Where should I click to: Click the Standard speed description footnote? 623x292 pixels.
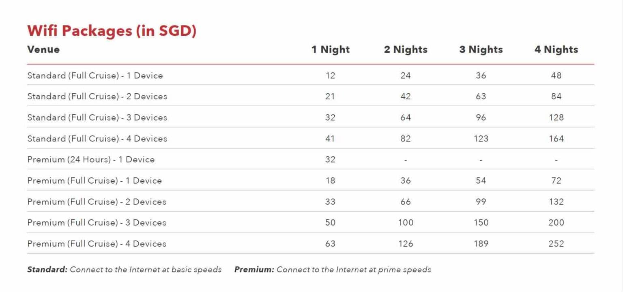coord(124,269)
